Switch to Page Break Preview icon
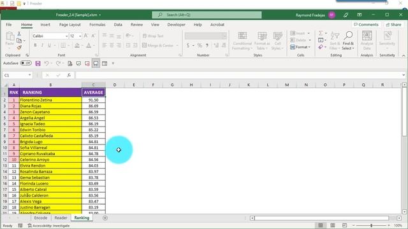The image size is (408, 229). coord(344,225)
